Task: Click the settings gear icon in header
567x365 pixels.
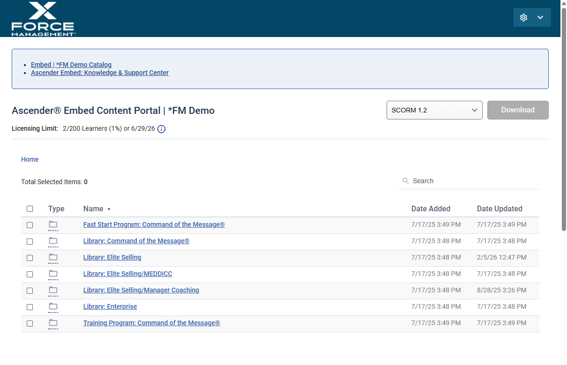Action: pyautogui.click(x=524, y=17)
